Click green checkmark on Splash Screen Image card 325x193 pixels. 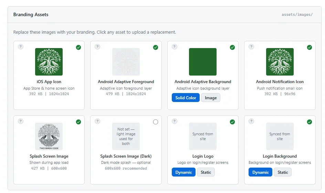pyautogui.click(x=78, y=122)
